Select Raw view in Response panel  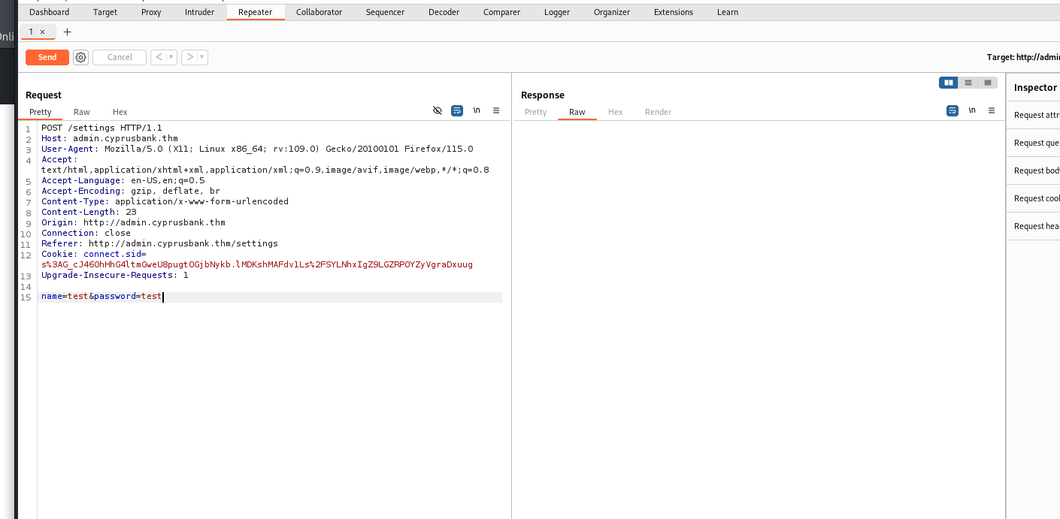pos(577,112)
